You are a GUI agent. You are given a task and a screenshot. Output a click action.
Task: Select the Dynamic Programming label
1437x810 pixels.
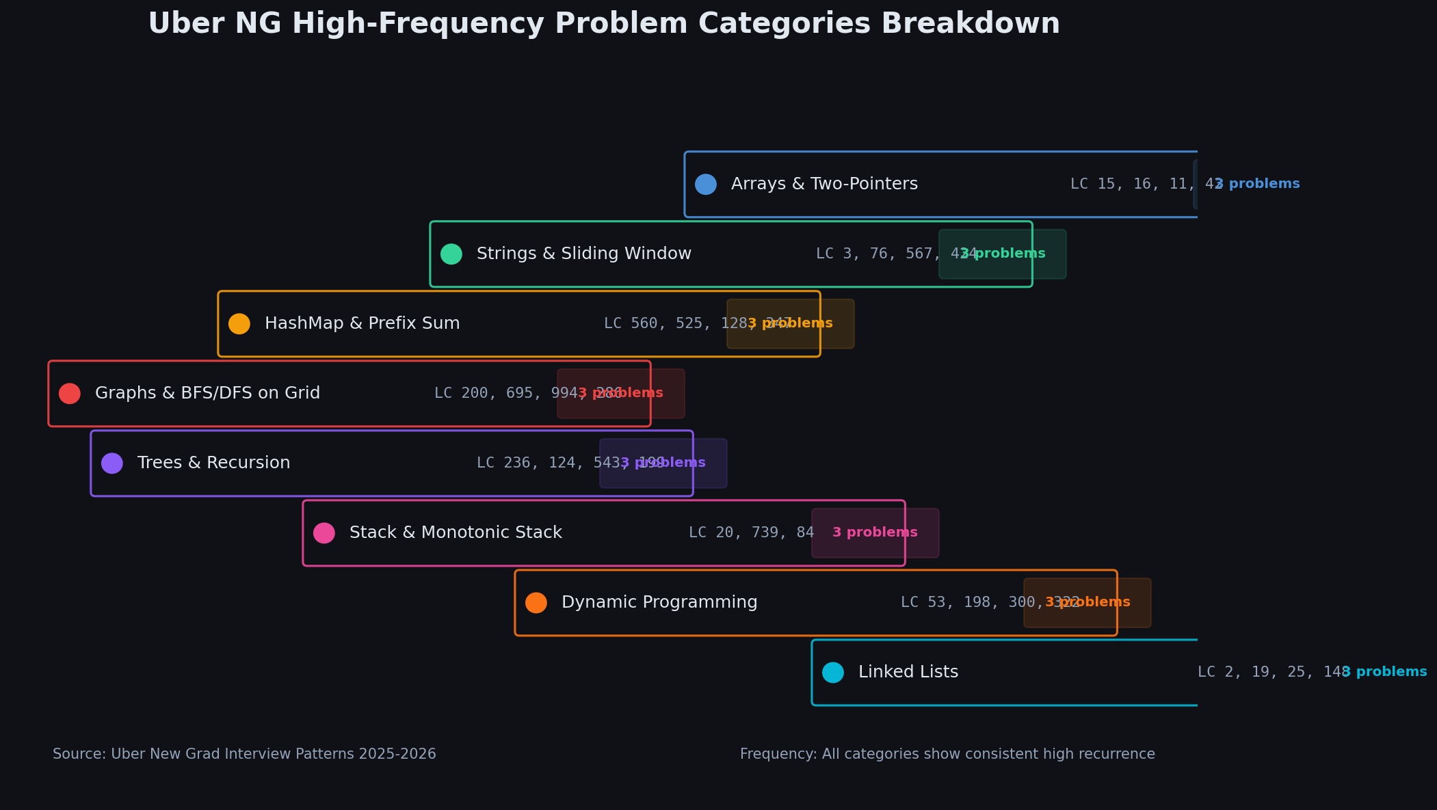tap(659, 603)
